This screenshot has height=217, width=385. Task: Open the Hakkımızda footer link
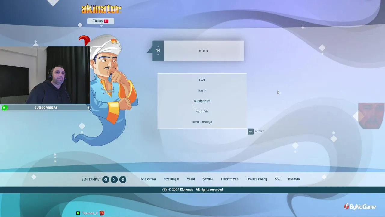click(x=230, y=179)
